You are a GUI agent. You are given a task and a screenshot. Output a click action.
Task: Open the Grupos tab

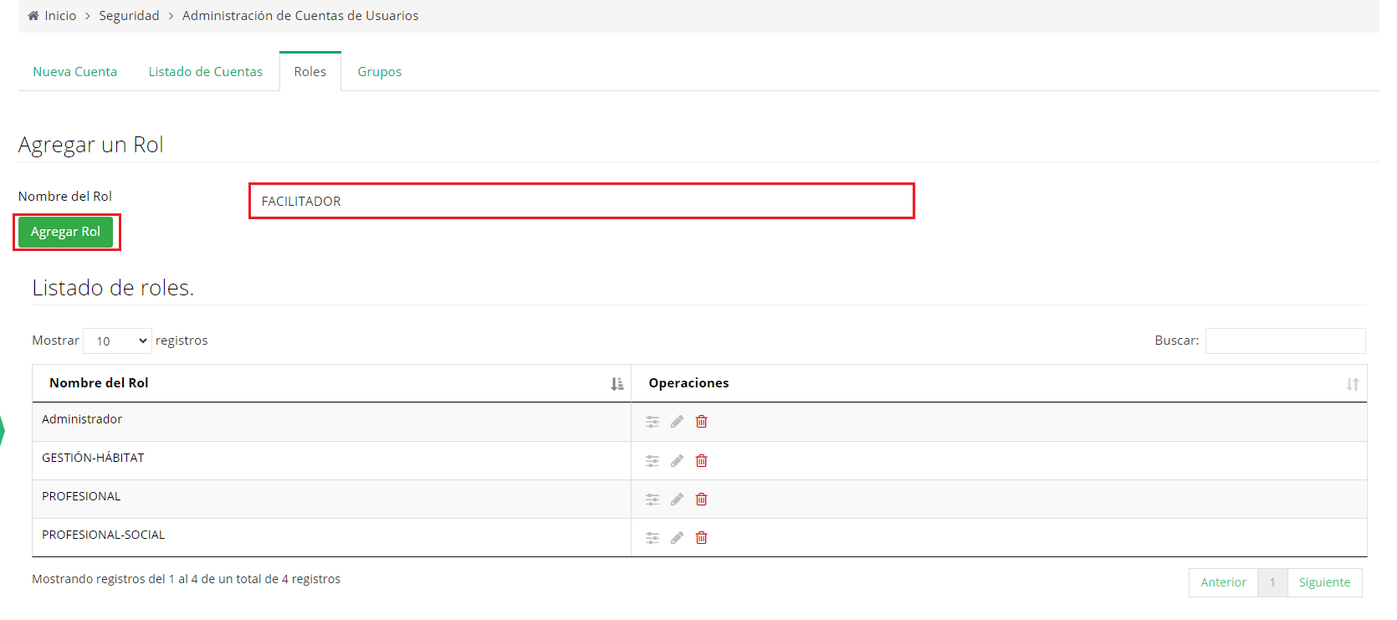(x=380, y=72)
